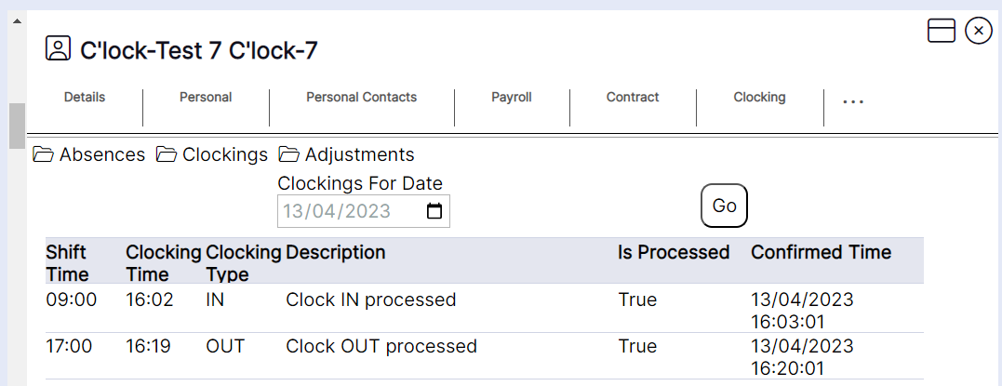
Task: Click the vertical scrollbar thumb
Action: (17, 126)
